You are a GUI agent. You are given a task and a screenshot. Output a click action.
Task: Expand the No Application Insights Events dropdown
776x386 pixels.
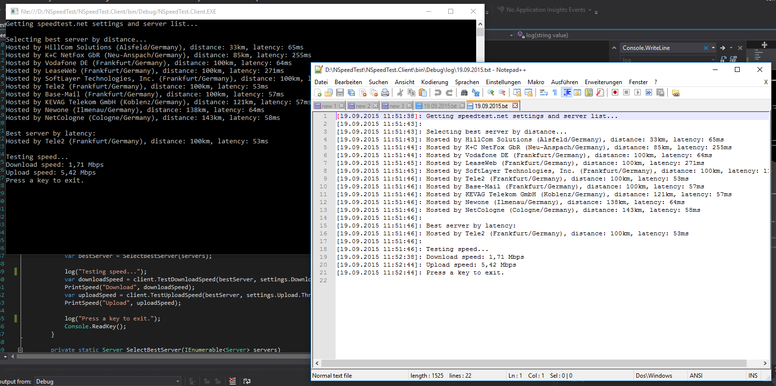click(x=590, y=10)
